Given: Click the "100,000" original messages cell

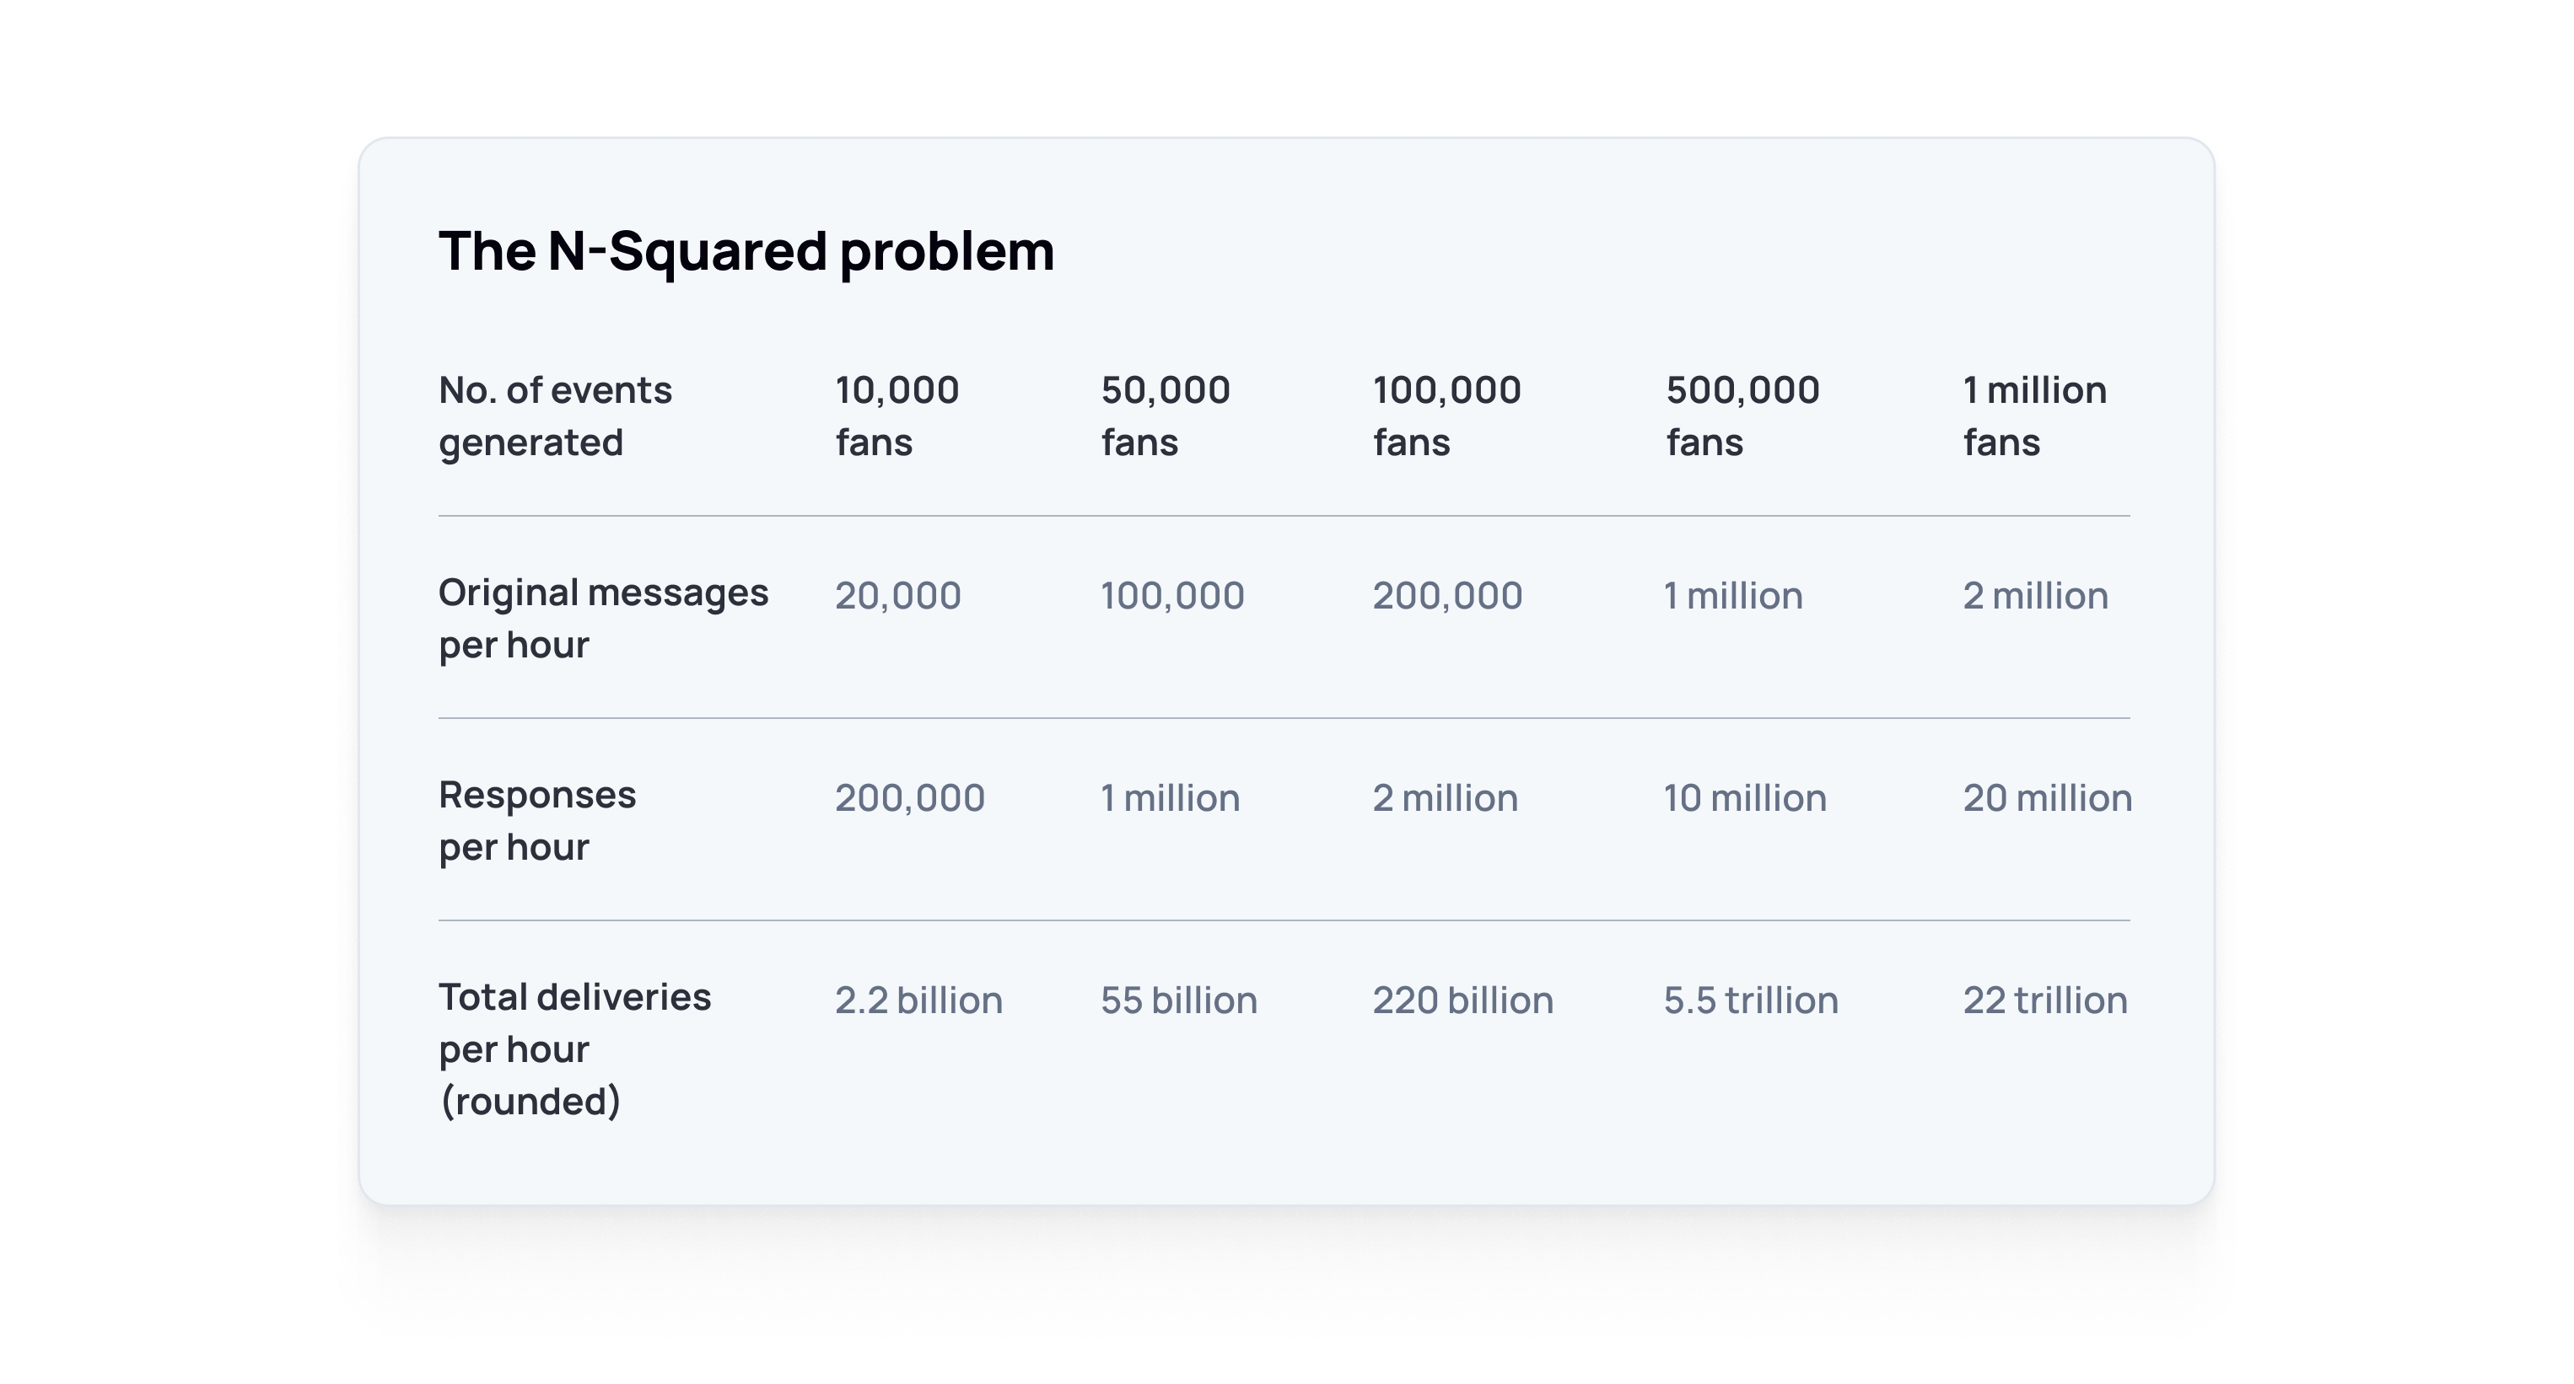Looking at the screenshot, I should (x=1172, y=595).
